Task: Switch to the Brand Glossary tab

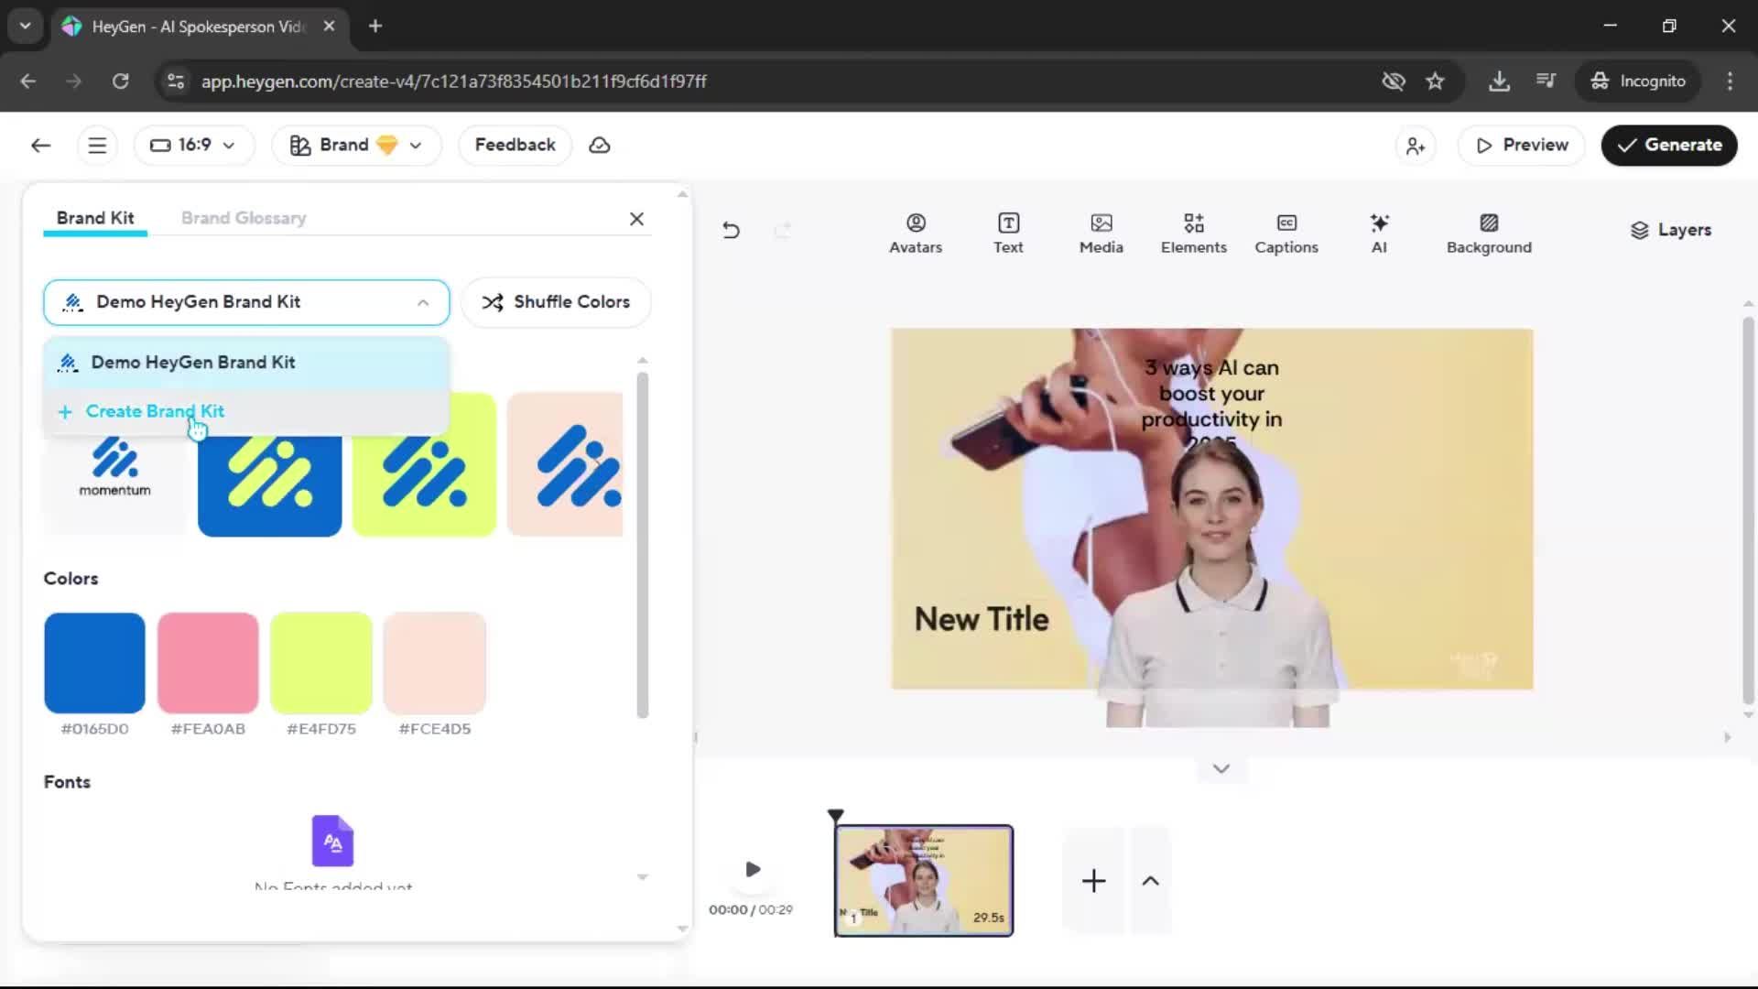Action: (x=244, y=218)
